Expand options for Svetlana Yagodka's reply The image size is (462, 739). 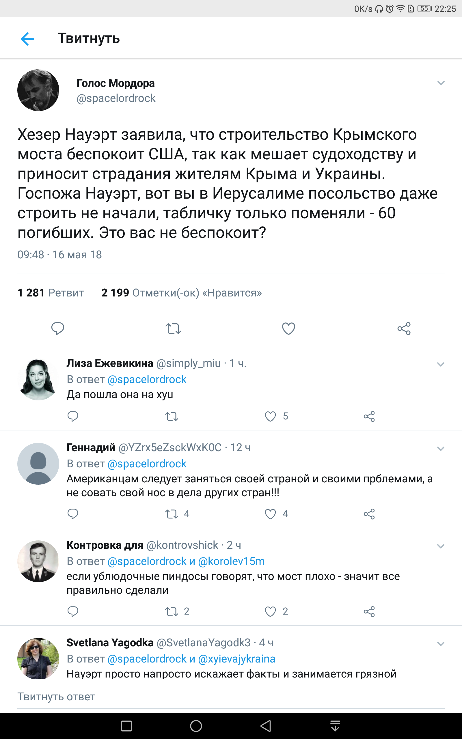point(440,644)
